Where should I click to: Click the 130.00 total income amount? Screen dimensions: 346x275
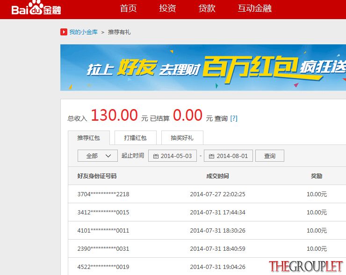[114, 115]
